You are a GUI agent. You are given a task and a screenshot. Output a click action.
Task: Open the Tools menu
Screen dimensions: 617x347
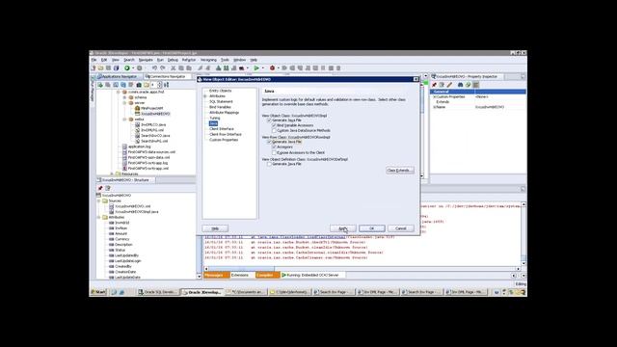click(x=225, y=60)
